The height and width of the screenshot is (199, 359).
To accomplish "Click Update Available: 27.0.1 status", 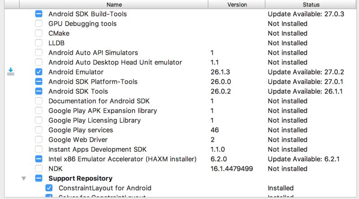I will (306, 82).
